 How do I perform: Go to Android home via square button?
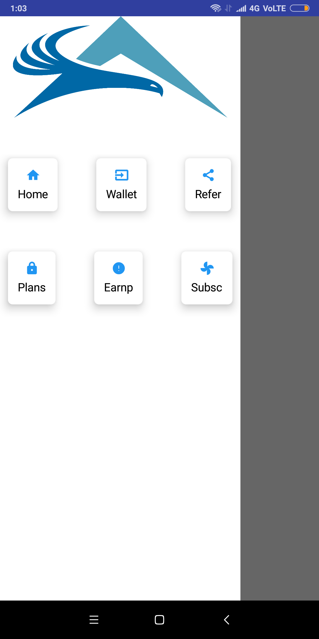coord(159,619)
